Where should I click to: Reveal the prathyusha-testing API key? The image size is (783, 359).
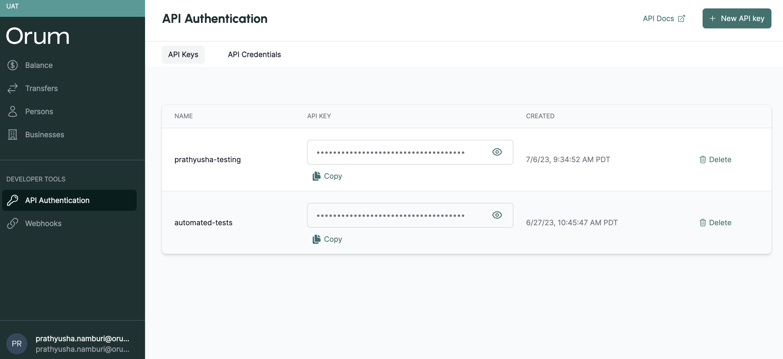click(497, 152)
